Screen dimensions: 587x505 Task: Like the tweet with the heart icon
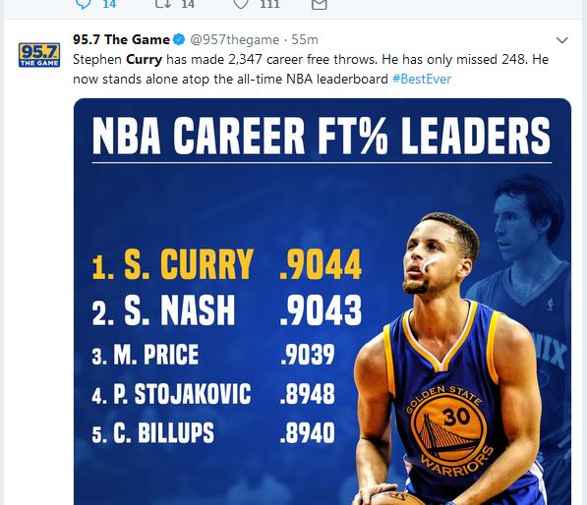tap(241, 3)
